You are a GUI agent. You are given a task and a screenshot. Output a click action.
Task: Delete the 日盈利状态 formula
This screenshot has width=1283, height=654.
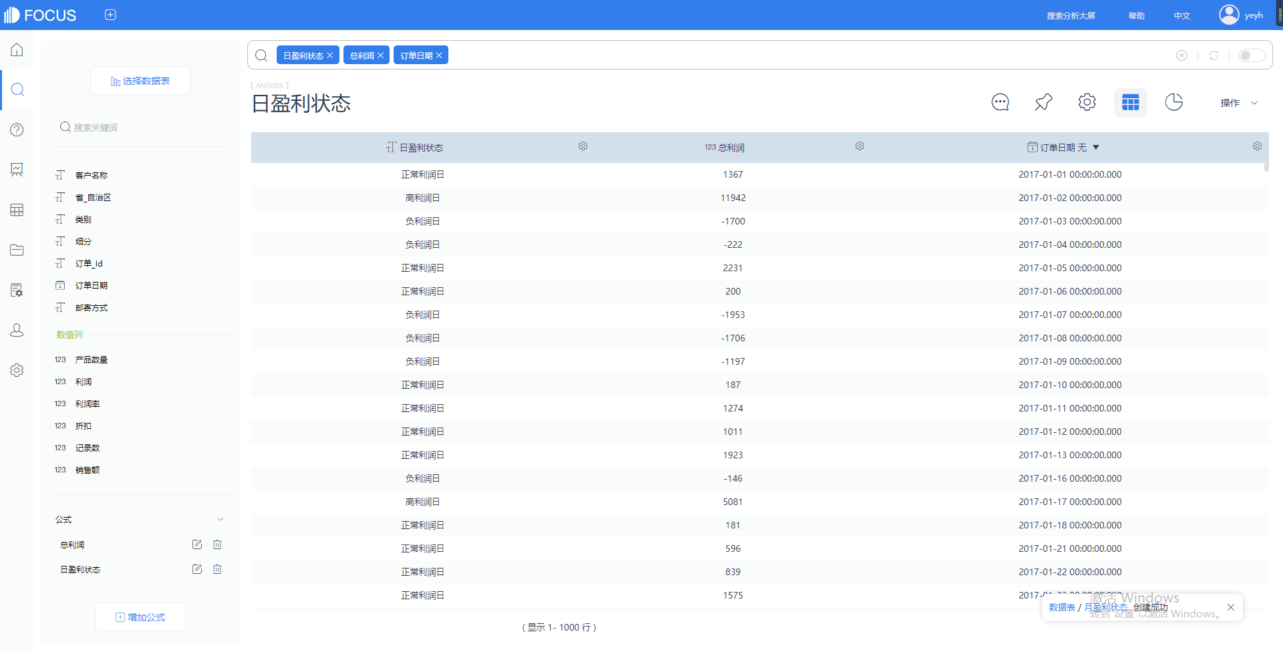point(217,569)
